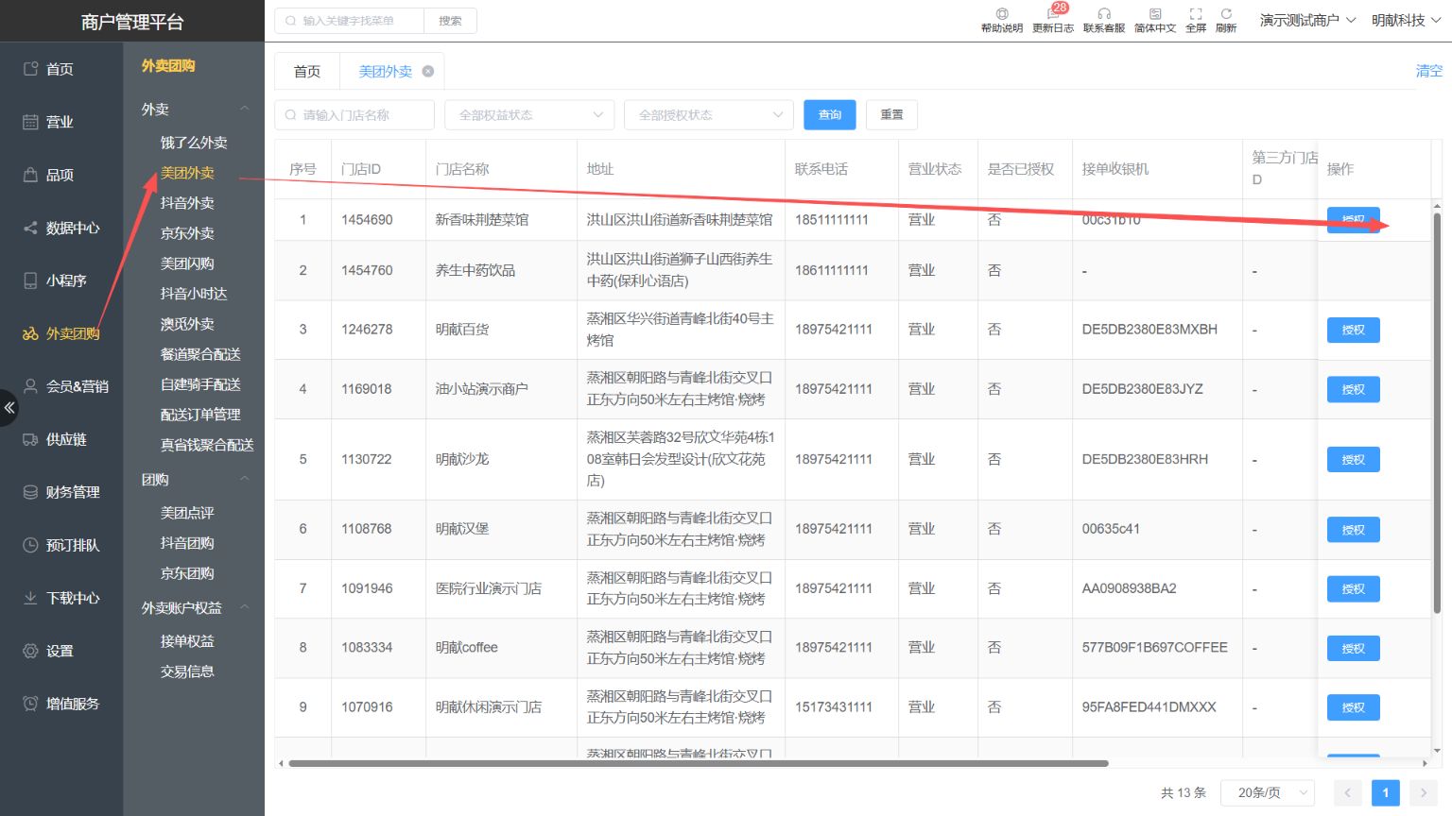Authorize store 医院行业演示门店

pyautogui.click(x=1354, y=589)
